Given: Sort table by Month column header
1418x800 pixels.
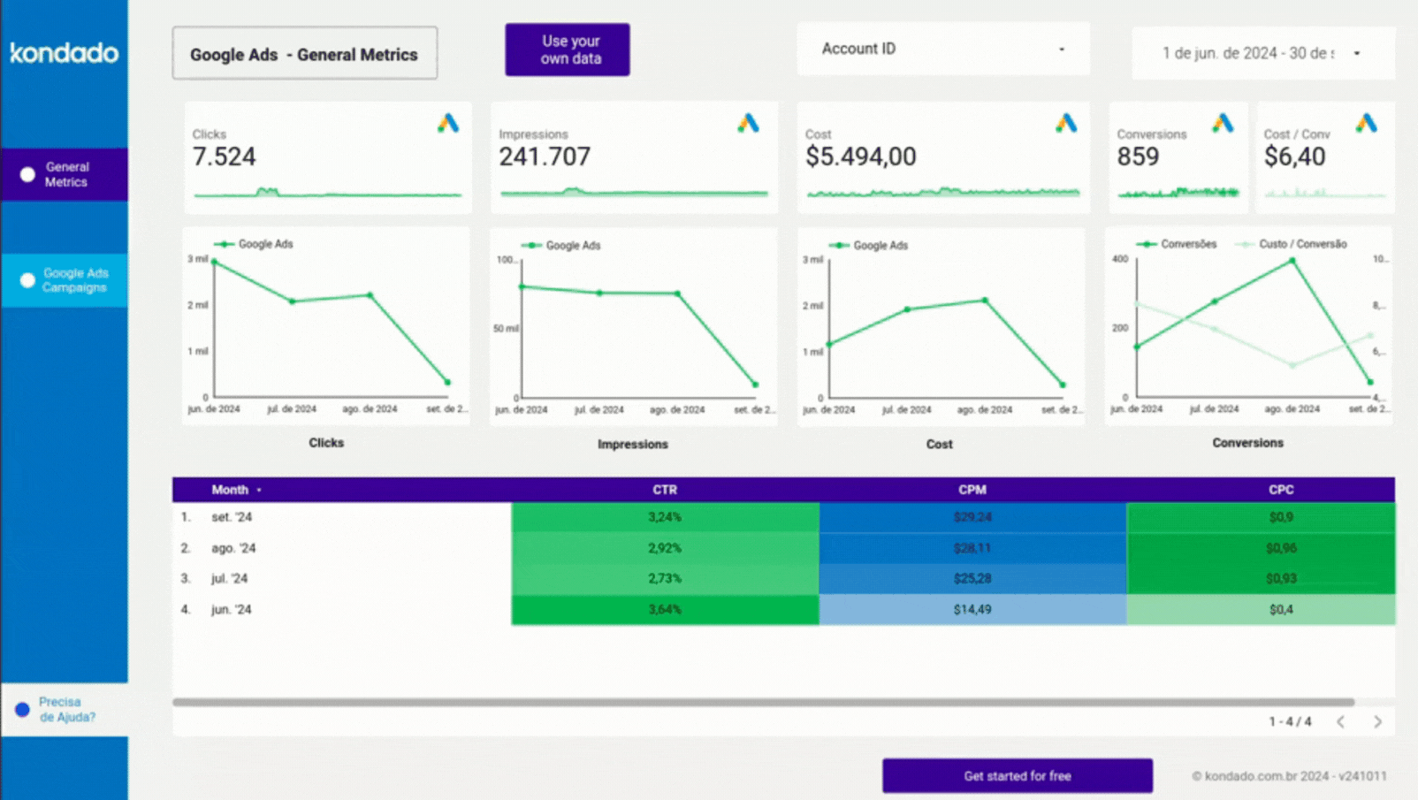Looking at the screenshot, I should point(230,490).
